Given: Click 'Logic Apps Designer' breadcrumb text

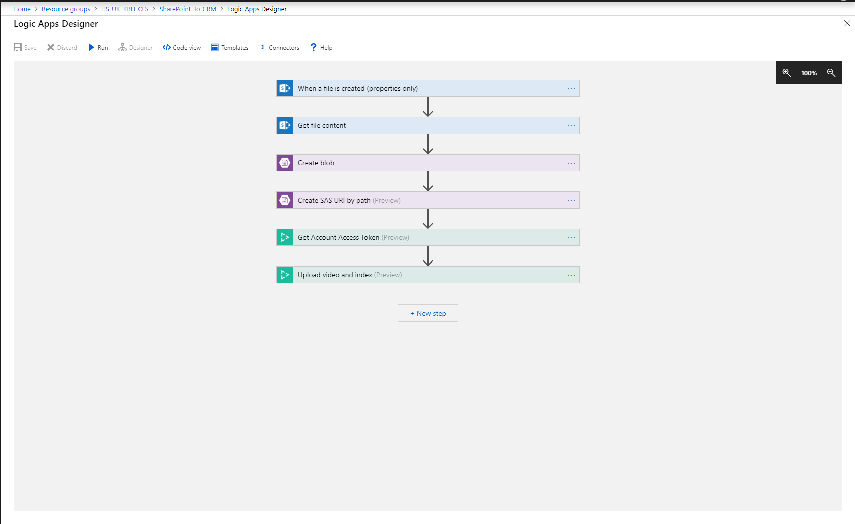Looking at the screenshot, I should coord(257,9).
